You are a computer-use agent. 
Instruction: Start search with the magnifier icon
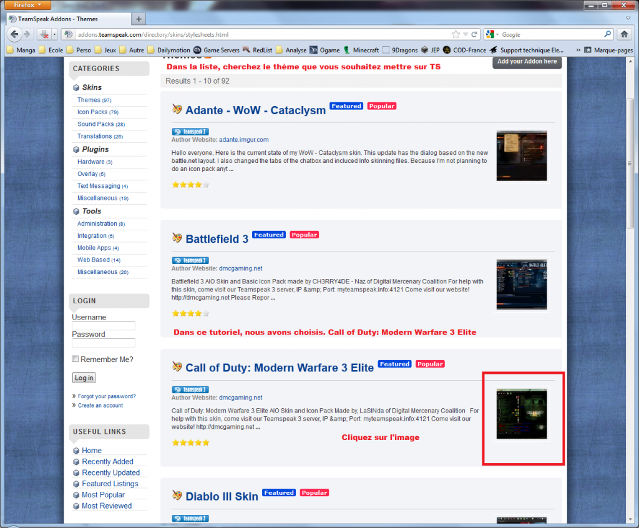click(x=607, y=34)
